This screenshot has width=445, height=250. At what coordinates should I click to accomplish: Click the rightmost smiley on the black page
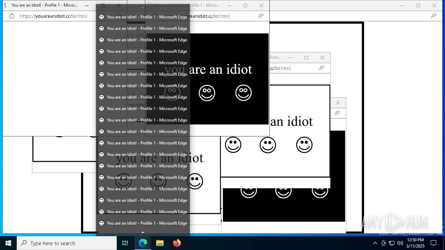coord(243,93)
